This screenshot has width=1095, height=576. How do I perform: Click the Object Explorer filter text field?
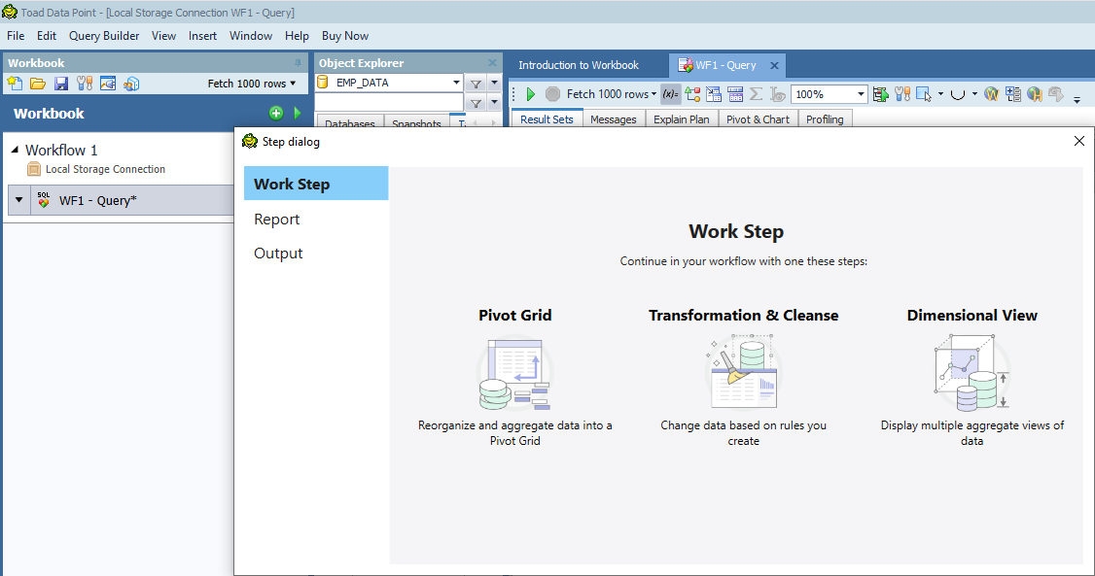click(389, 103)
